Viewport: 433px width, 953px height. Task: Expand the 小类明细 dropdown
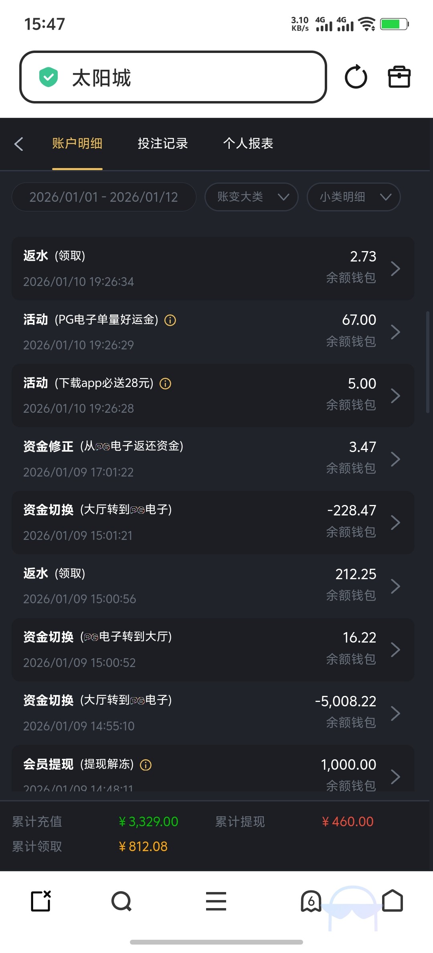tap(354, 197)
